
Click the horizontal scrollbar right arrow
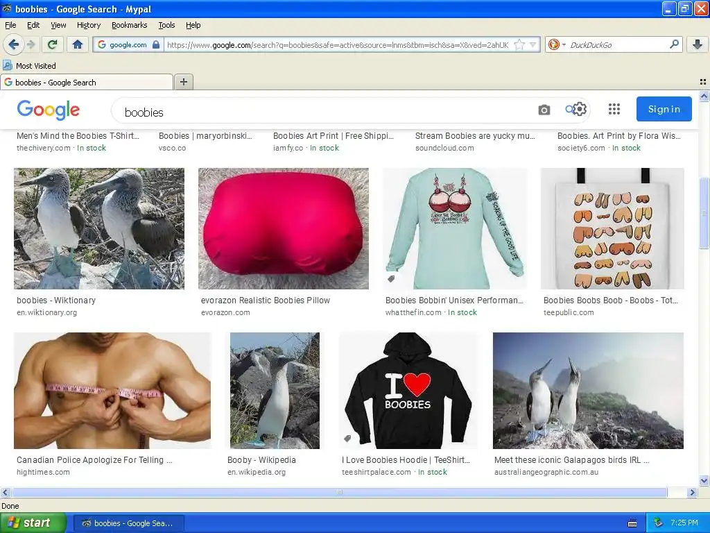(692, 492)
